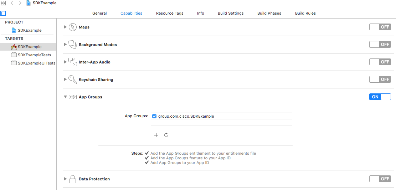Turn off the App Groups switch

pos(380,97)
